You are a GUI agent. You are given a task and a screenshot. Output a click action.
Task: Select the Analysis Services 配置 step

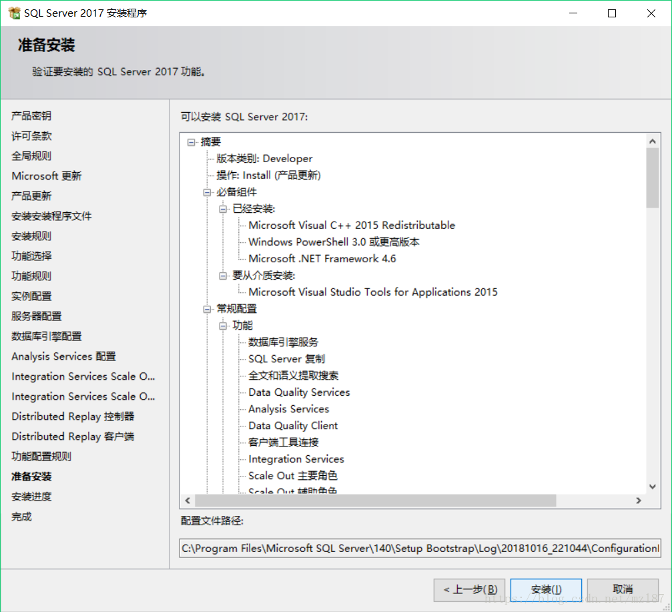[x=63, y=356]
